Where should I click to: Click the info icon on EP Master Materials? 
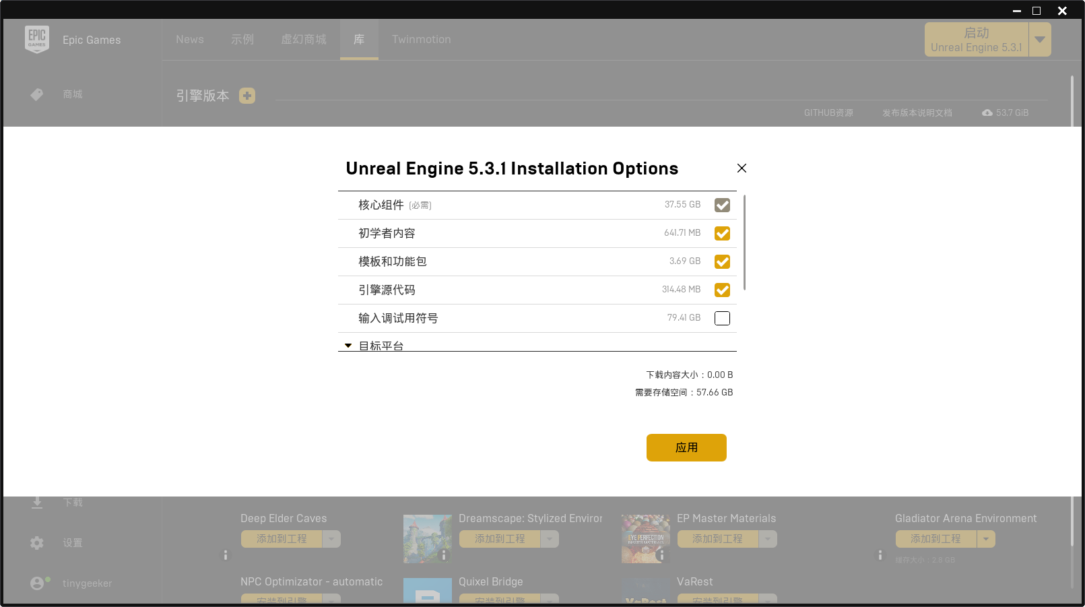point(661,556)
